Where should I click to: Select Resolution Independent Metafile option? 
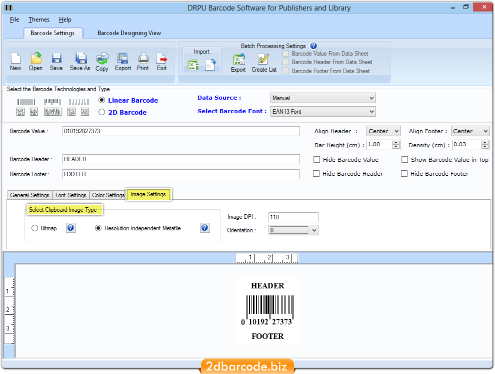point(98,228)
